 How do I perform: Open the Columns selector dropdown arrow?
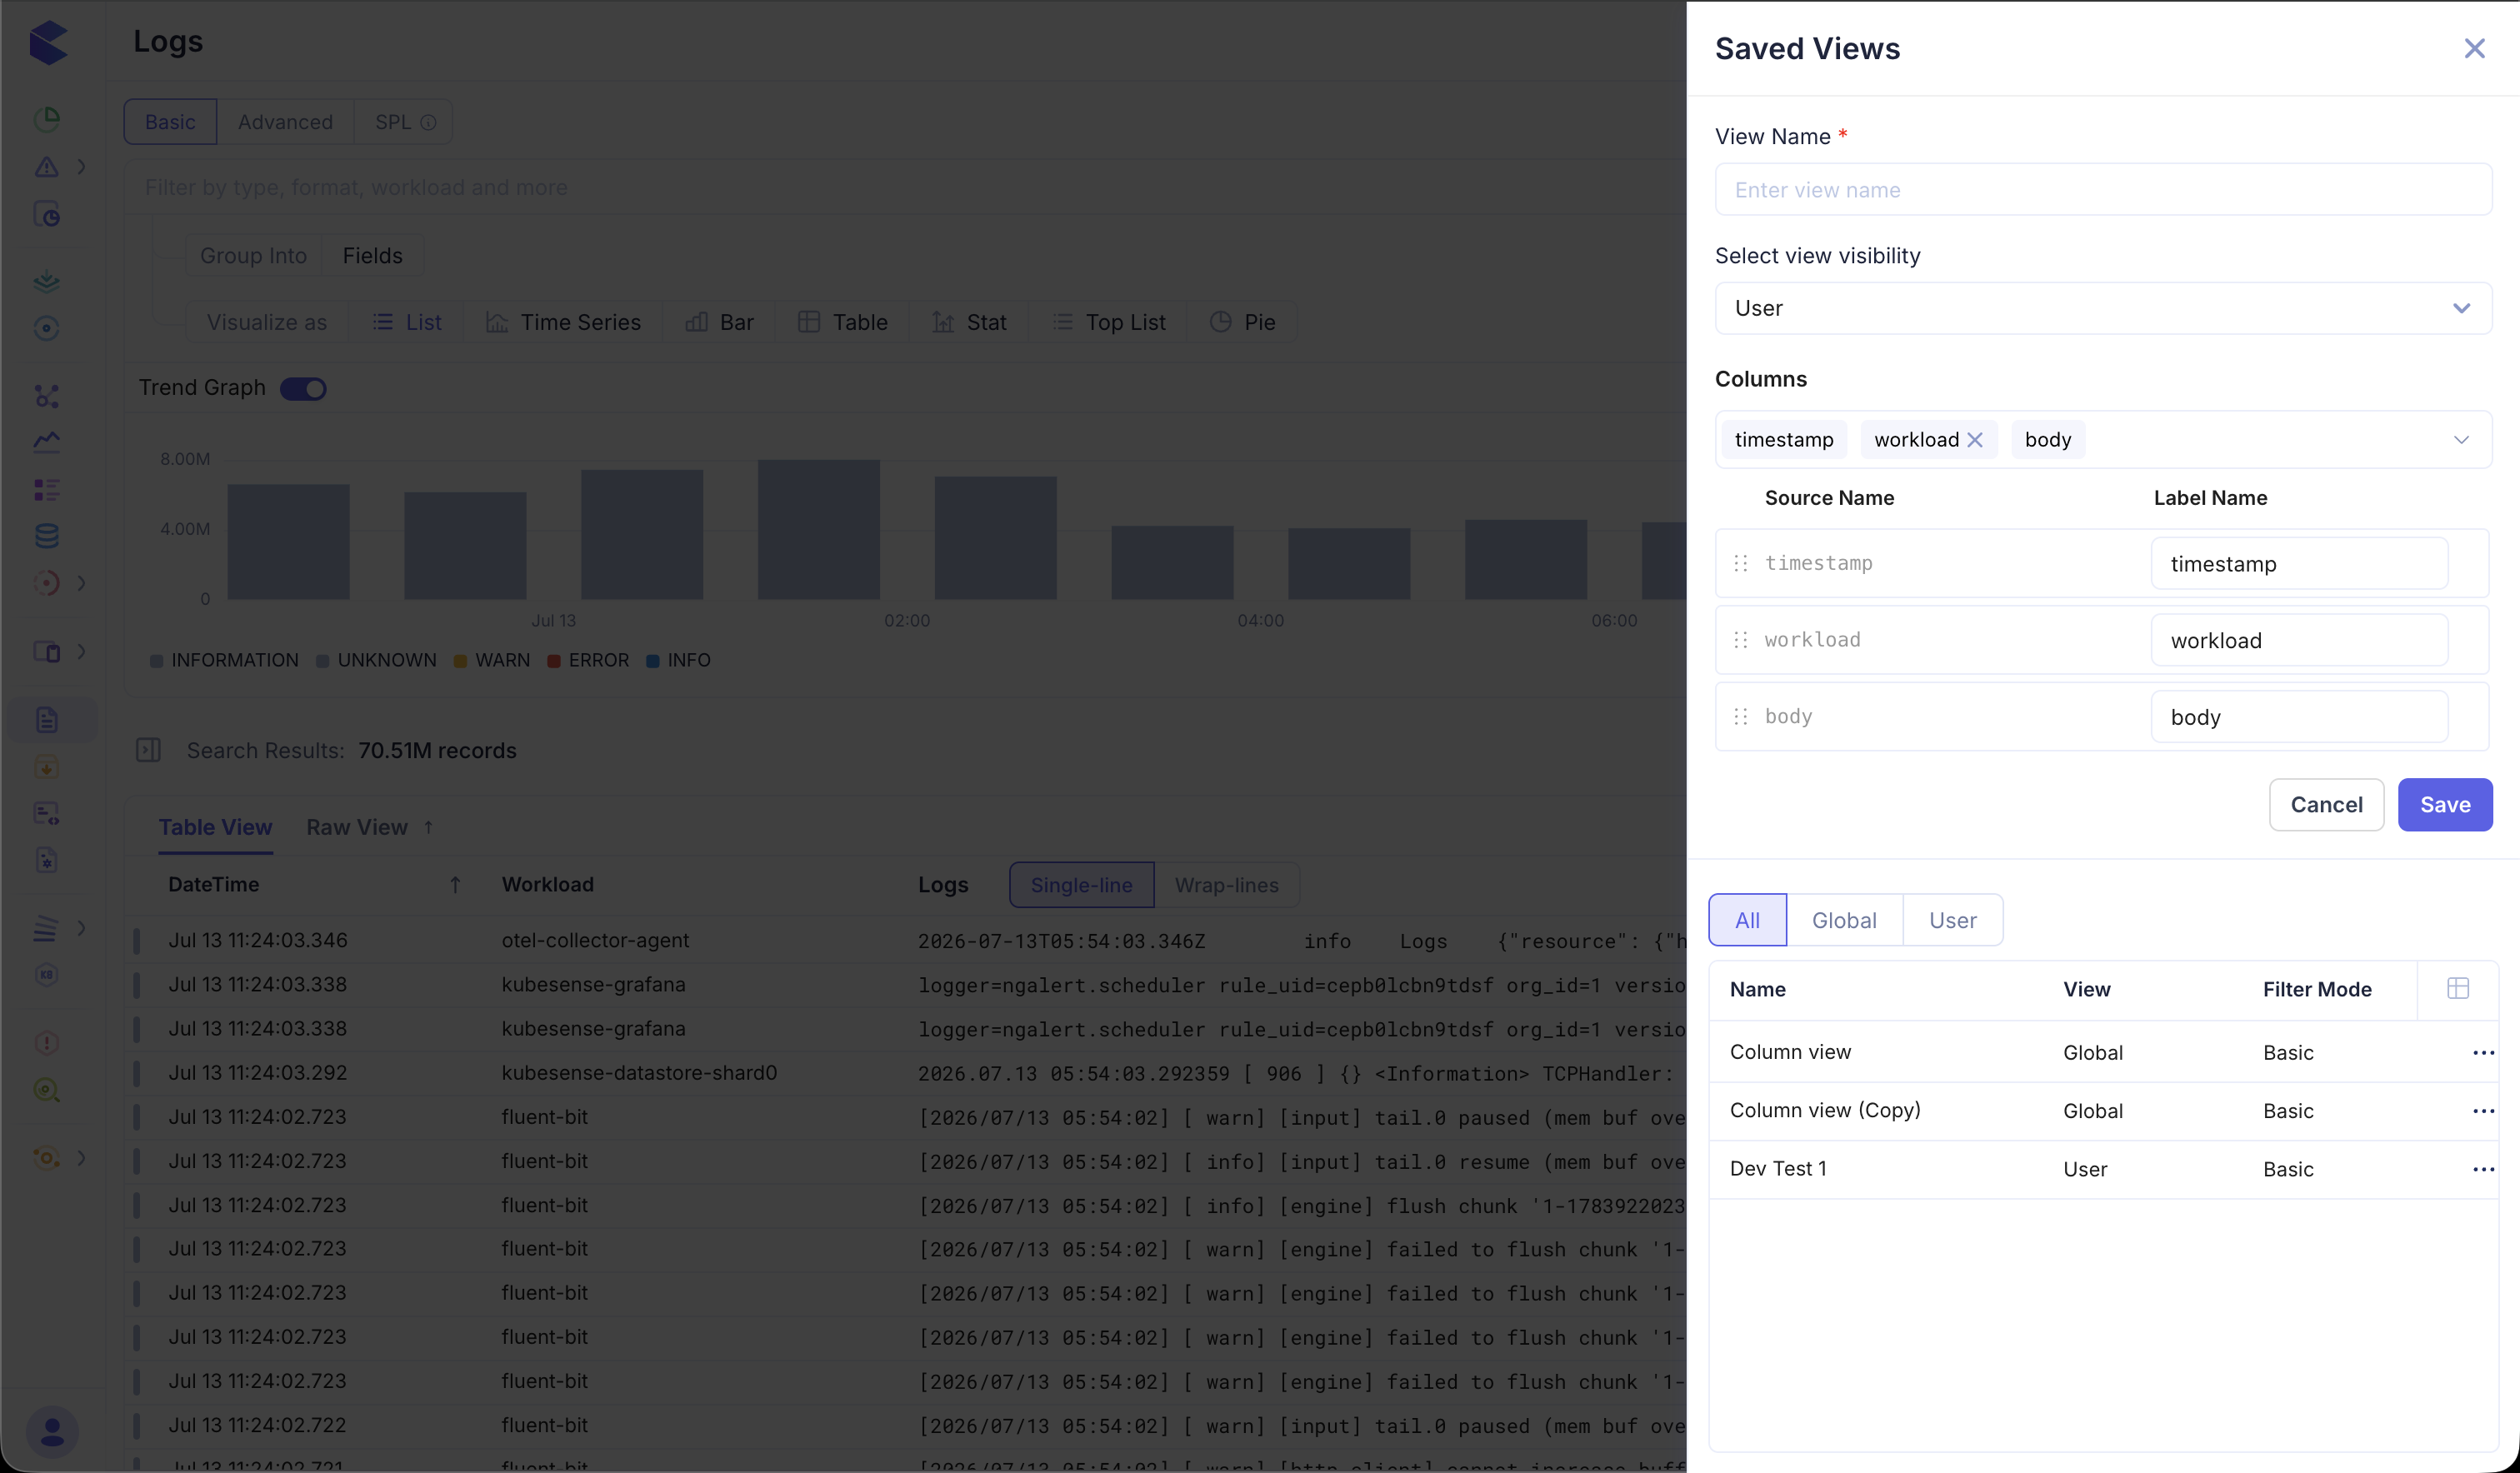[x=2461, y=440]
